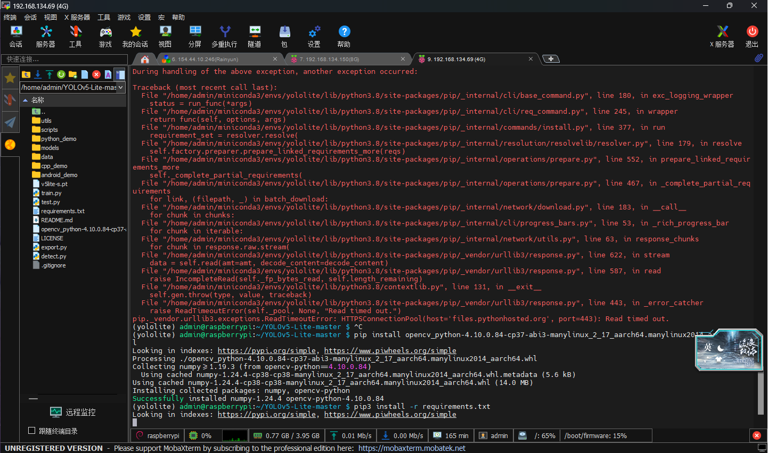The height and width of the screenshot is (453, 768).
Task: Open the 游戏 (Games) toolbar button
Action: [x=105, y=37]
